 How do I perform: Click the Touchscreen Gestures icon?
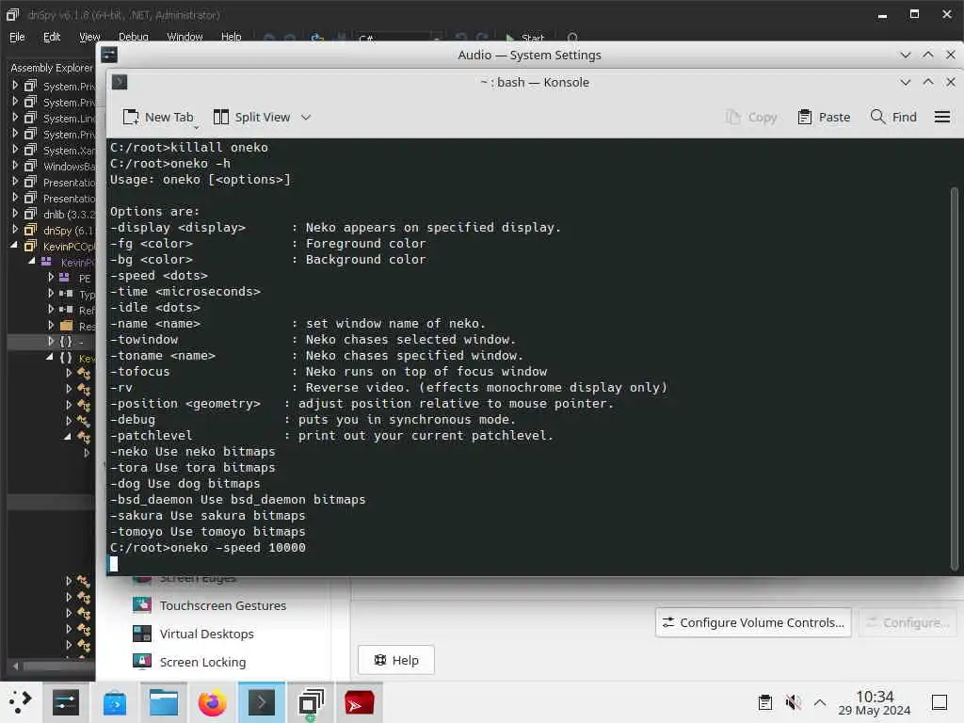[142, 605]
